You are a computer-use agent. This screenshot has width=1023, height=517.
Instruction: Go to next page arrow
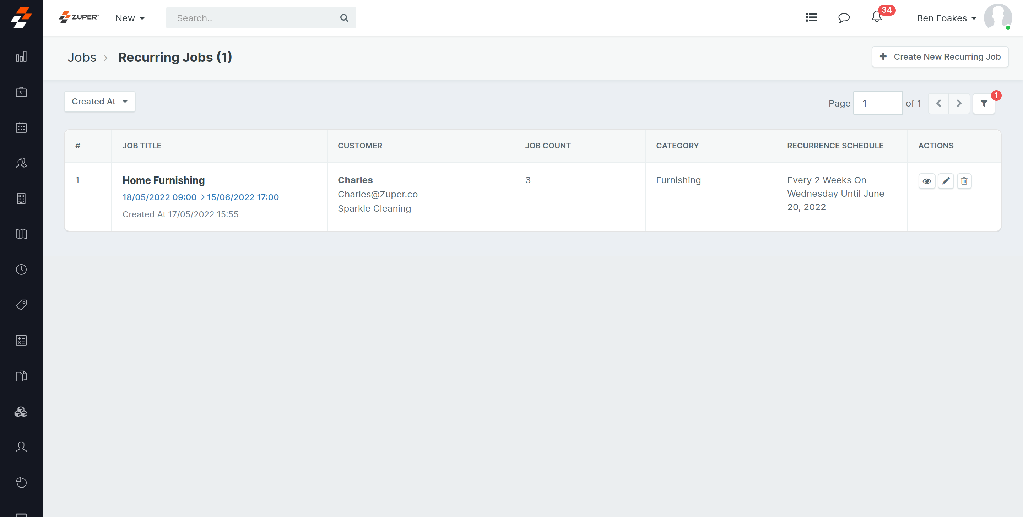[x=959, y=104]
